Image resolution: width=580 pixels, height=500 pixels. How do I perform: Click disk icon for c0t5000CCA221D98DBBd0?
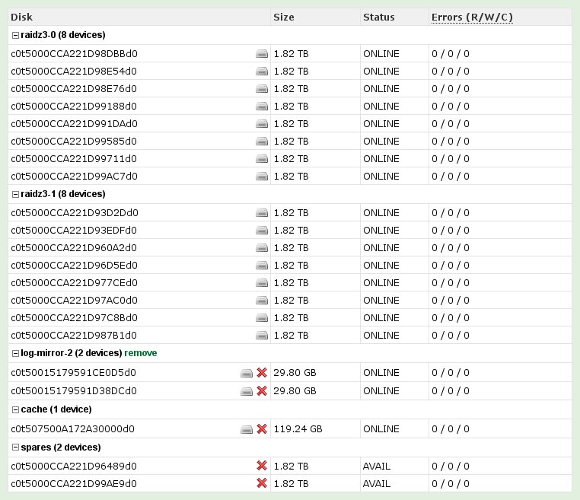coord(262,53)
